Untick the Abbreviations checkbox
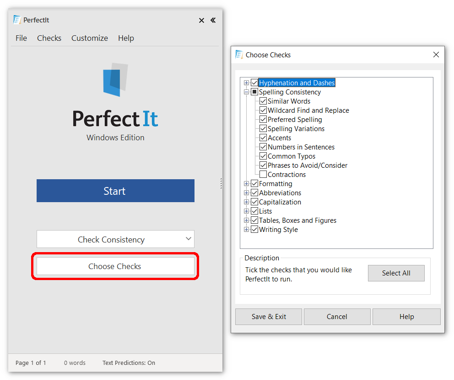The image size is (454, 380). point(254,193)
